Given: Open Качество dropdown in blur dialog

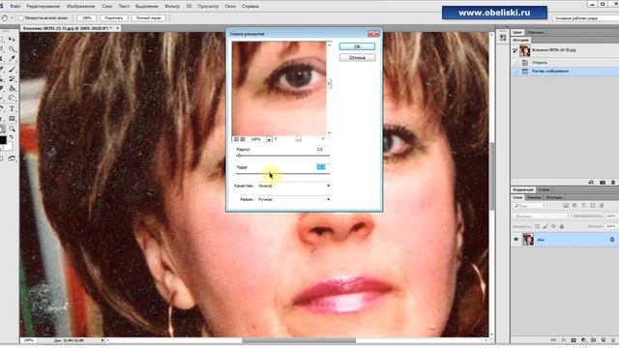Looking at the screenshot, I should [x=294, y=186].
